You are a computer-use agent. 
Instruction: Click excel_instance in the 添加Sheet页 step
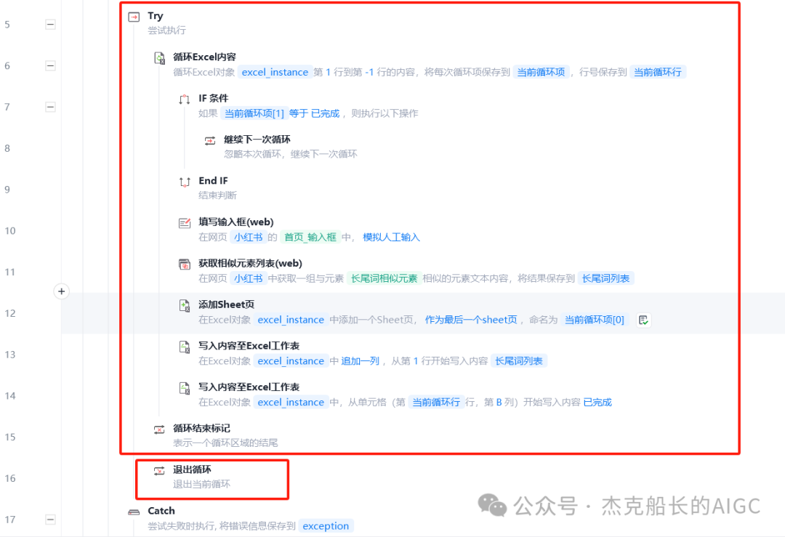[291, 320]
